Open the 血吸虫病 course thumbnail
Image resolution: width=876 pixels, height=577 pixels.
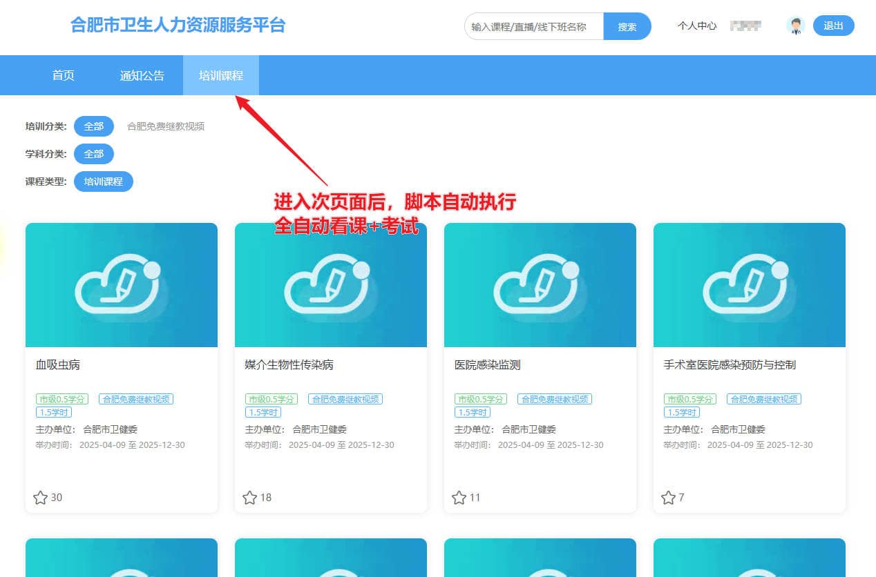tap(122, 285)
